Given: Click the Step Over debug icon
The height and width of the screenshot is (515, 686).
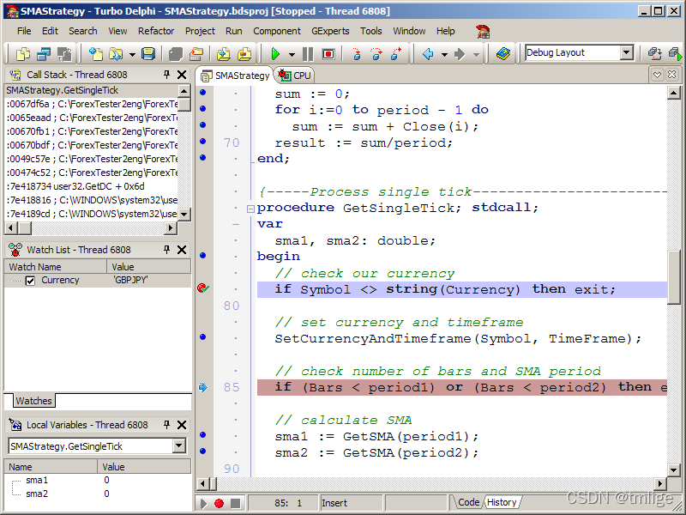Looking at the screenshot, I should (x=376, y=54).
